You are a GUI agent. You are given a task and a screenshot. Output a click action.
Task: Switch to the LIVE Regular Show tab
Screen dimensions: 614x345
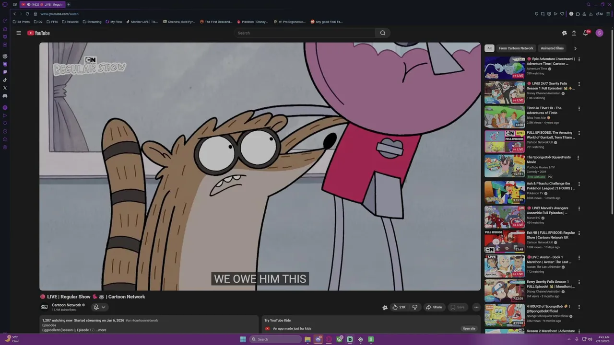coord(42,4)
